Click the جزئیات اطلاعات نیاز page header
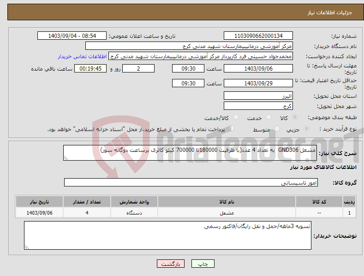 (x=330, y=12)
